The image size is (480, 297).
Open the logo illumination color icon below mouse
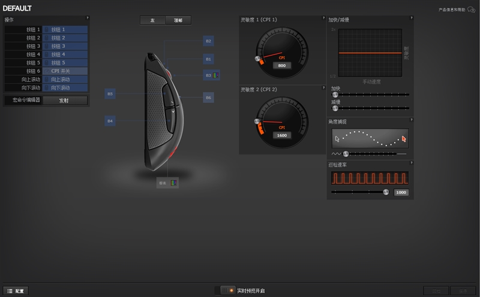[x=174, y=183]
